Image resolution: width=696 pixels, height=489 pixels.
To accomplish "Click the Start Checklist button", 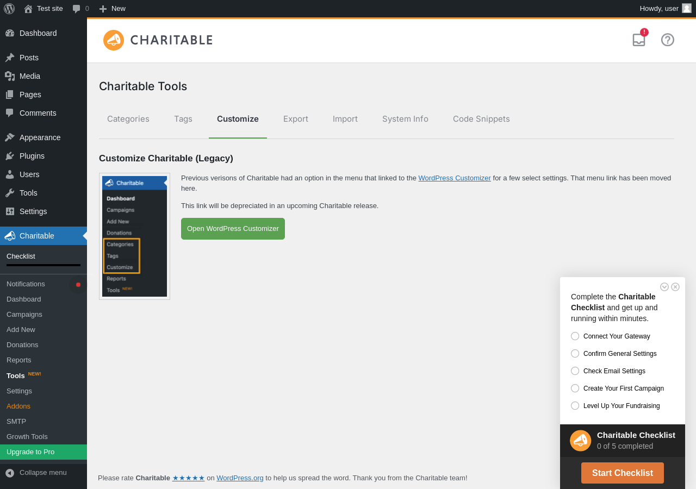I will coord(623,473).
